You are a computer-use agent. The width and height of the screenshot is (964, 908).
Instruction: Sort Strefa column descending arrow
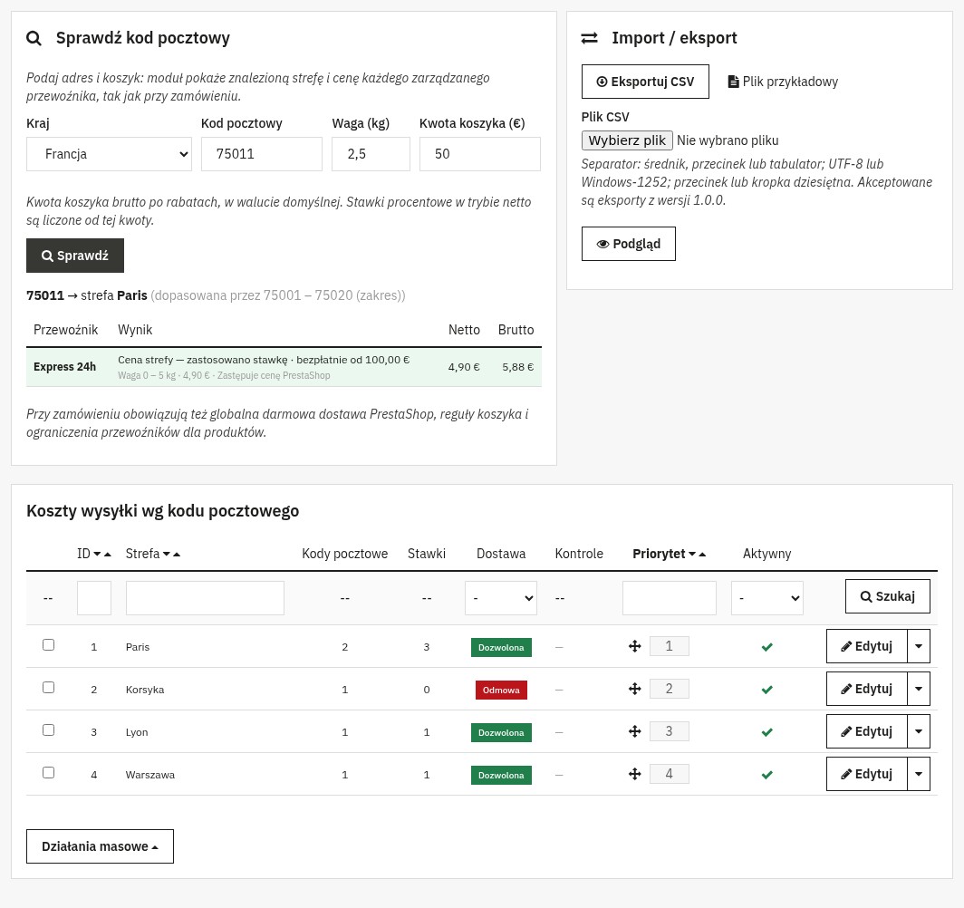coord(166,555)
